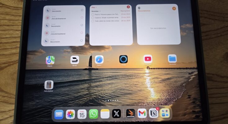Open the Archivos files app
The width and height of the screenshot is (228, 124).
(172, 58)
